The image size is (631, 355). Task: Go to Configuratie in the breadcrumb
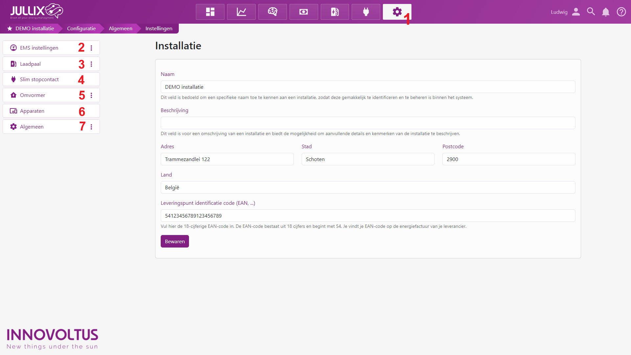[x=81, y=29]
